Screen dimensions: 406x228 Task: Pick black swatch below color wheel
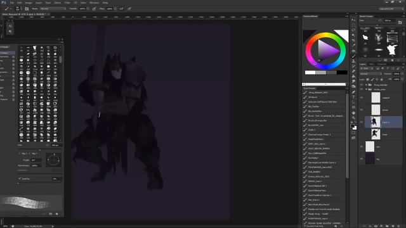[x=342, y=73]
